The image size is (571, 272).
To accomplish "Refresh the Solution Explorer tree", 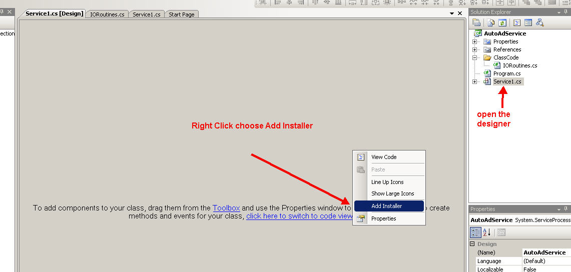I will tap(502, 22).
